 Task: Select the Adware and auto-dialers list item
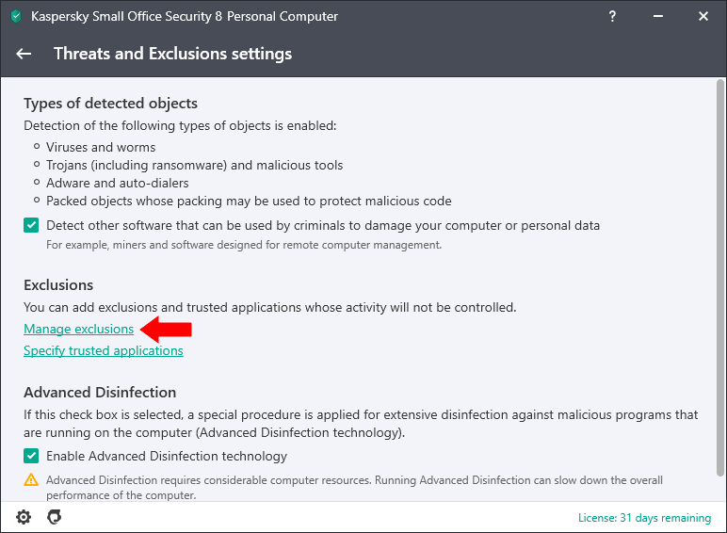click(118, 183)
